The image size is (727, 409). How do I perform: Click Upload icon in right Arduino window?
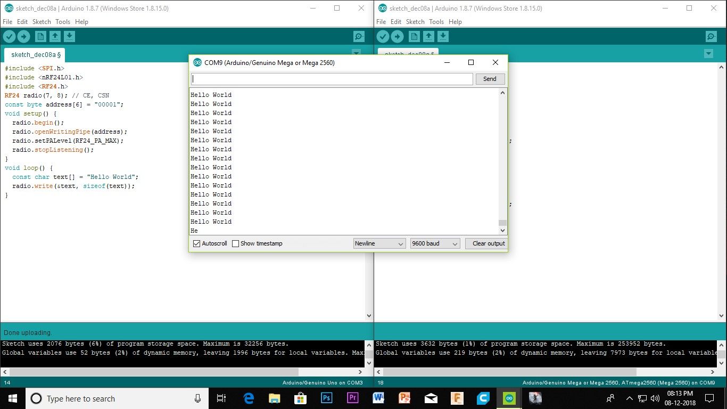click(x=398, y=36)
